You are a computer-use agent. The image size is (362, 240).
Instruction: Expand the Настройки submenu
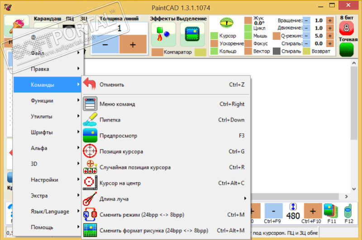pyautogui.click(x=47, y=179)
